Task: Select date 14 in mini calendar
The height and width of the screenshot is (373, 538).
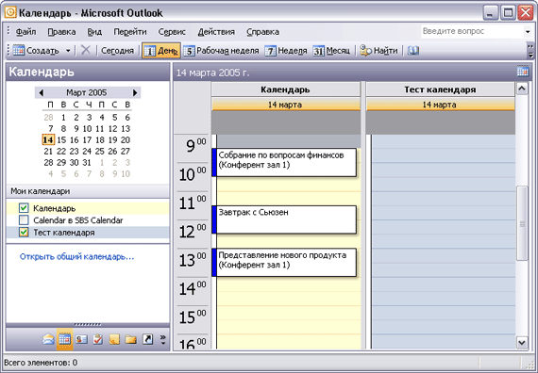Action: point(48,139)
